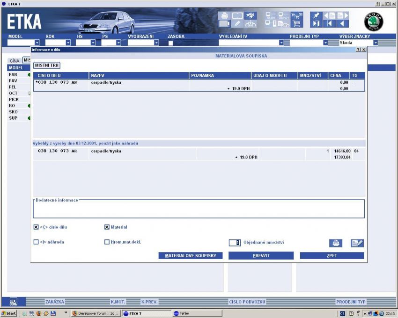Expand the VYOBRAZENI dropdown
The height and width of the screenshot is (318, 398).
coord(156,43)
